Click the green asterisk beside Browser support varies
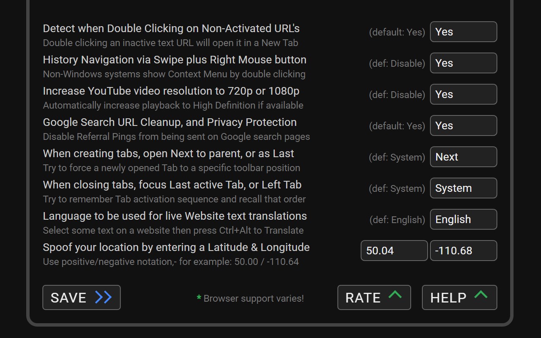 pyautogui.click(x=199, y=298)
